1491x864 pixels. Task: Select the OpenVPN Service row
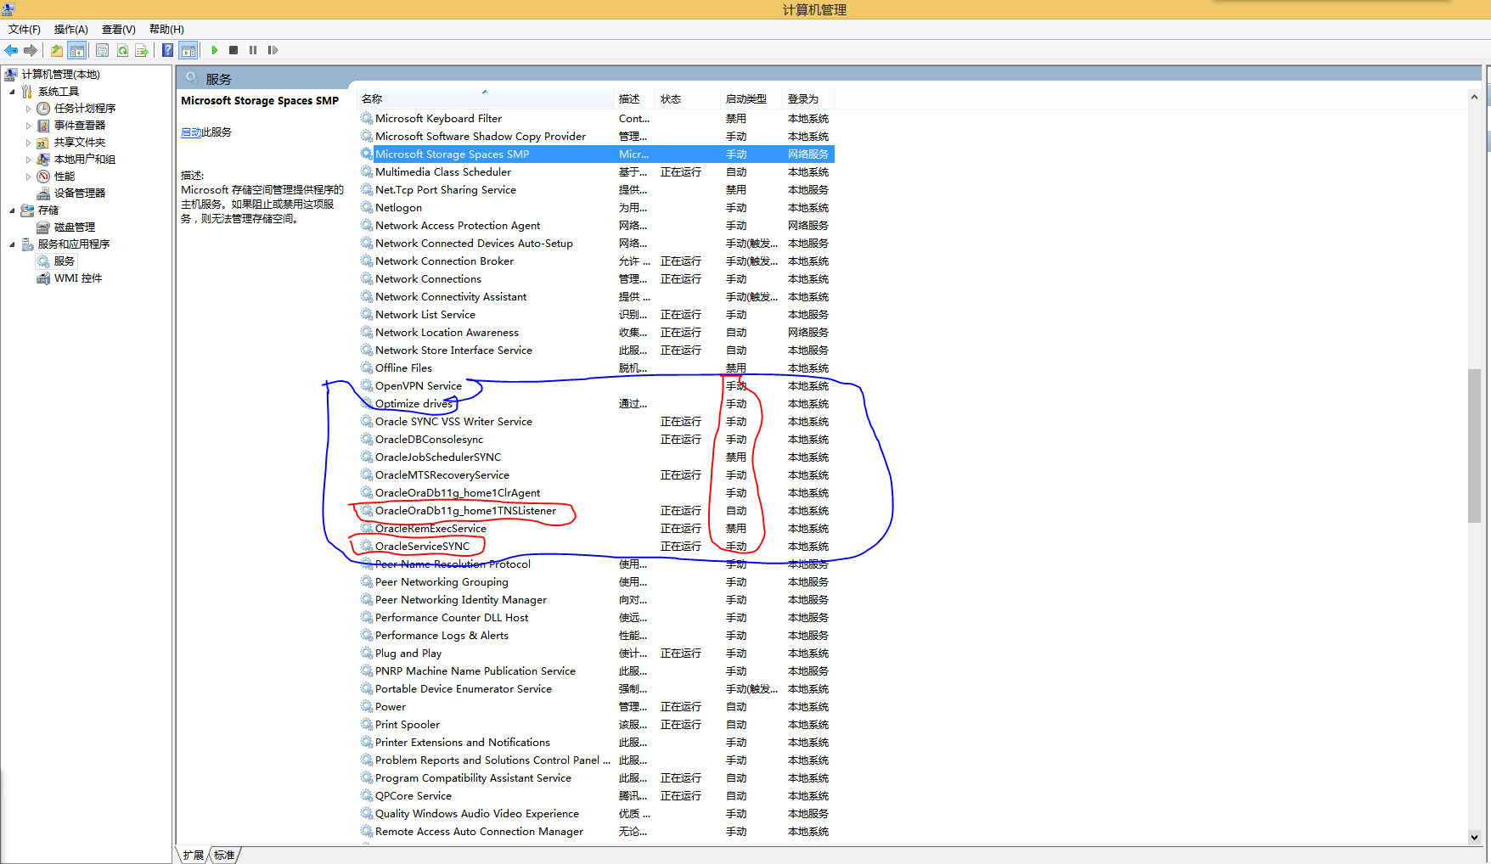click(596, 386)
